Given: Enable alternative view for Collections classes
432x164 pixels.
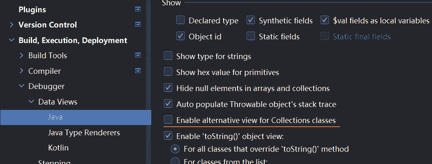Looking at the screenshot, I should pos(168,120).
